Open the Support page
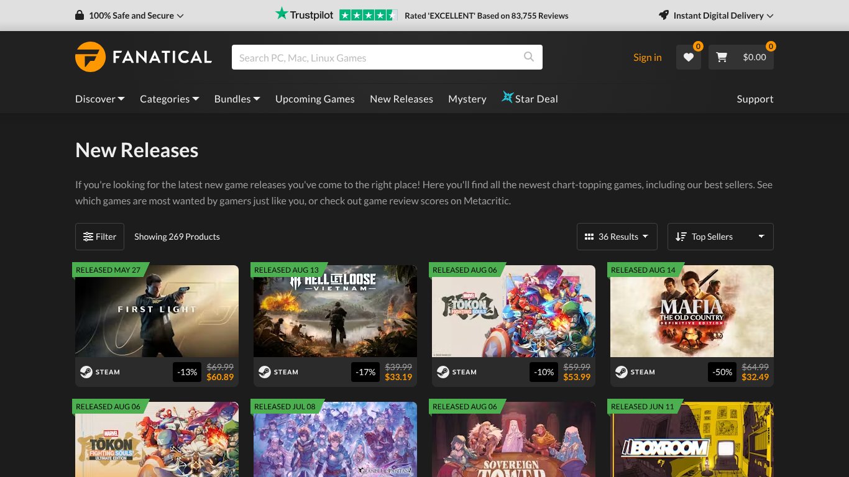Image resolution: width=849 pixels, height=477 pixels. tap(755, 99)
